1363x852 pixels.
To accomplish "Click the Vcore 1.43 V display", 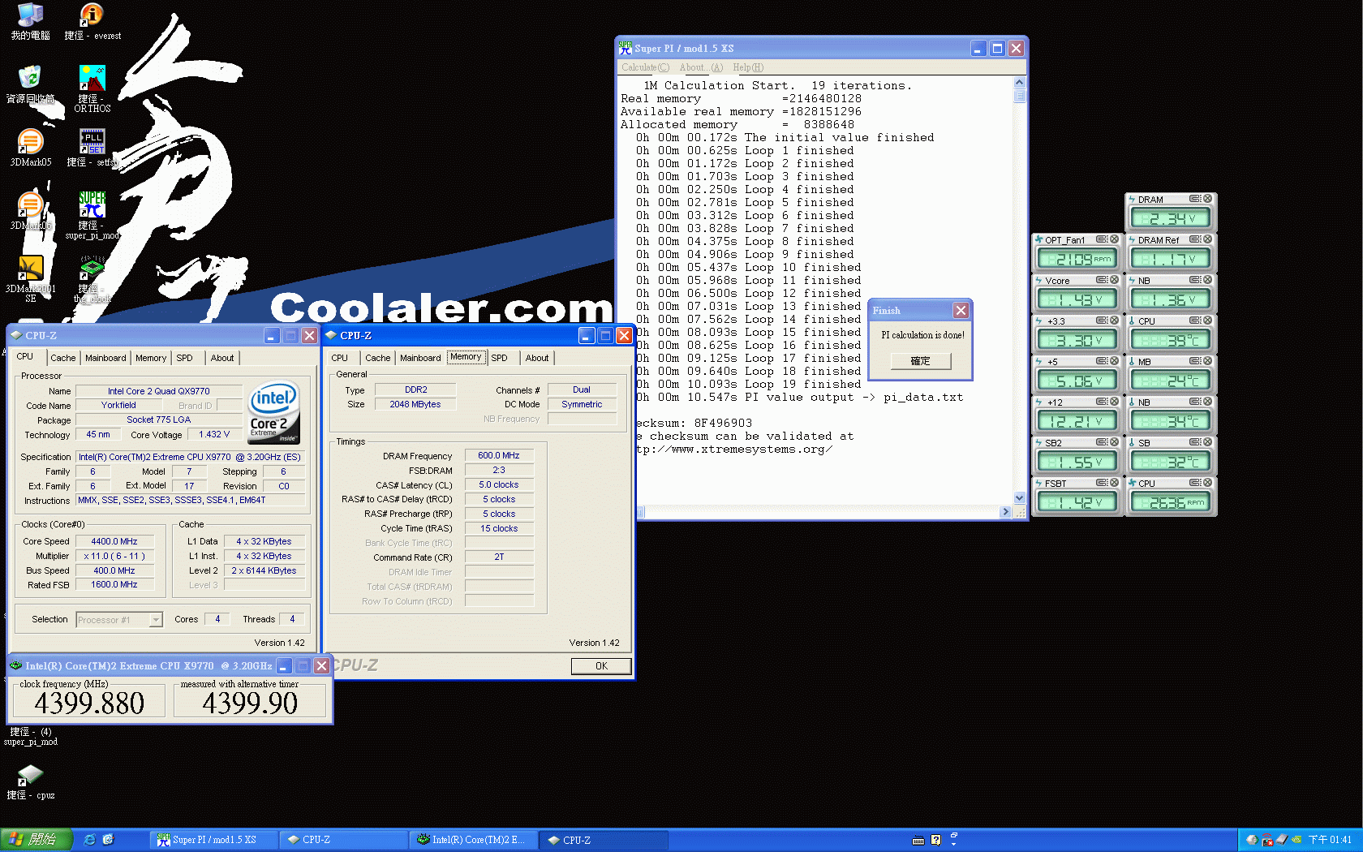I will (x=1077, y=300).
